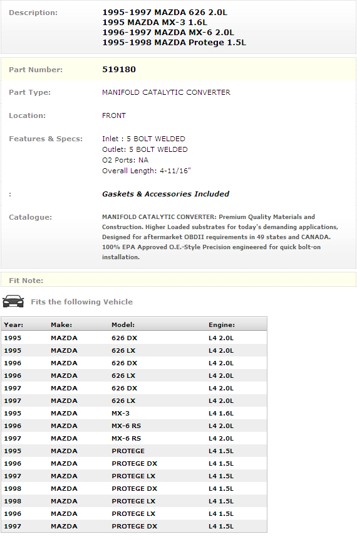Screen dimensions: 357x536
Task: Click the Overall Length 4-11/16" spec
Action: pyautogui.click(x=147, y=171)
